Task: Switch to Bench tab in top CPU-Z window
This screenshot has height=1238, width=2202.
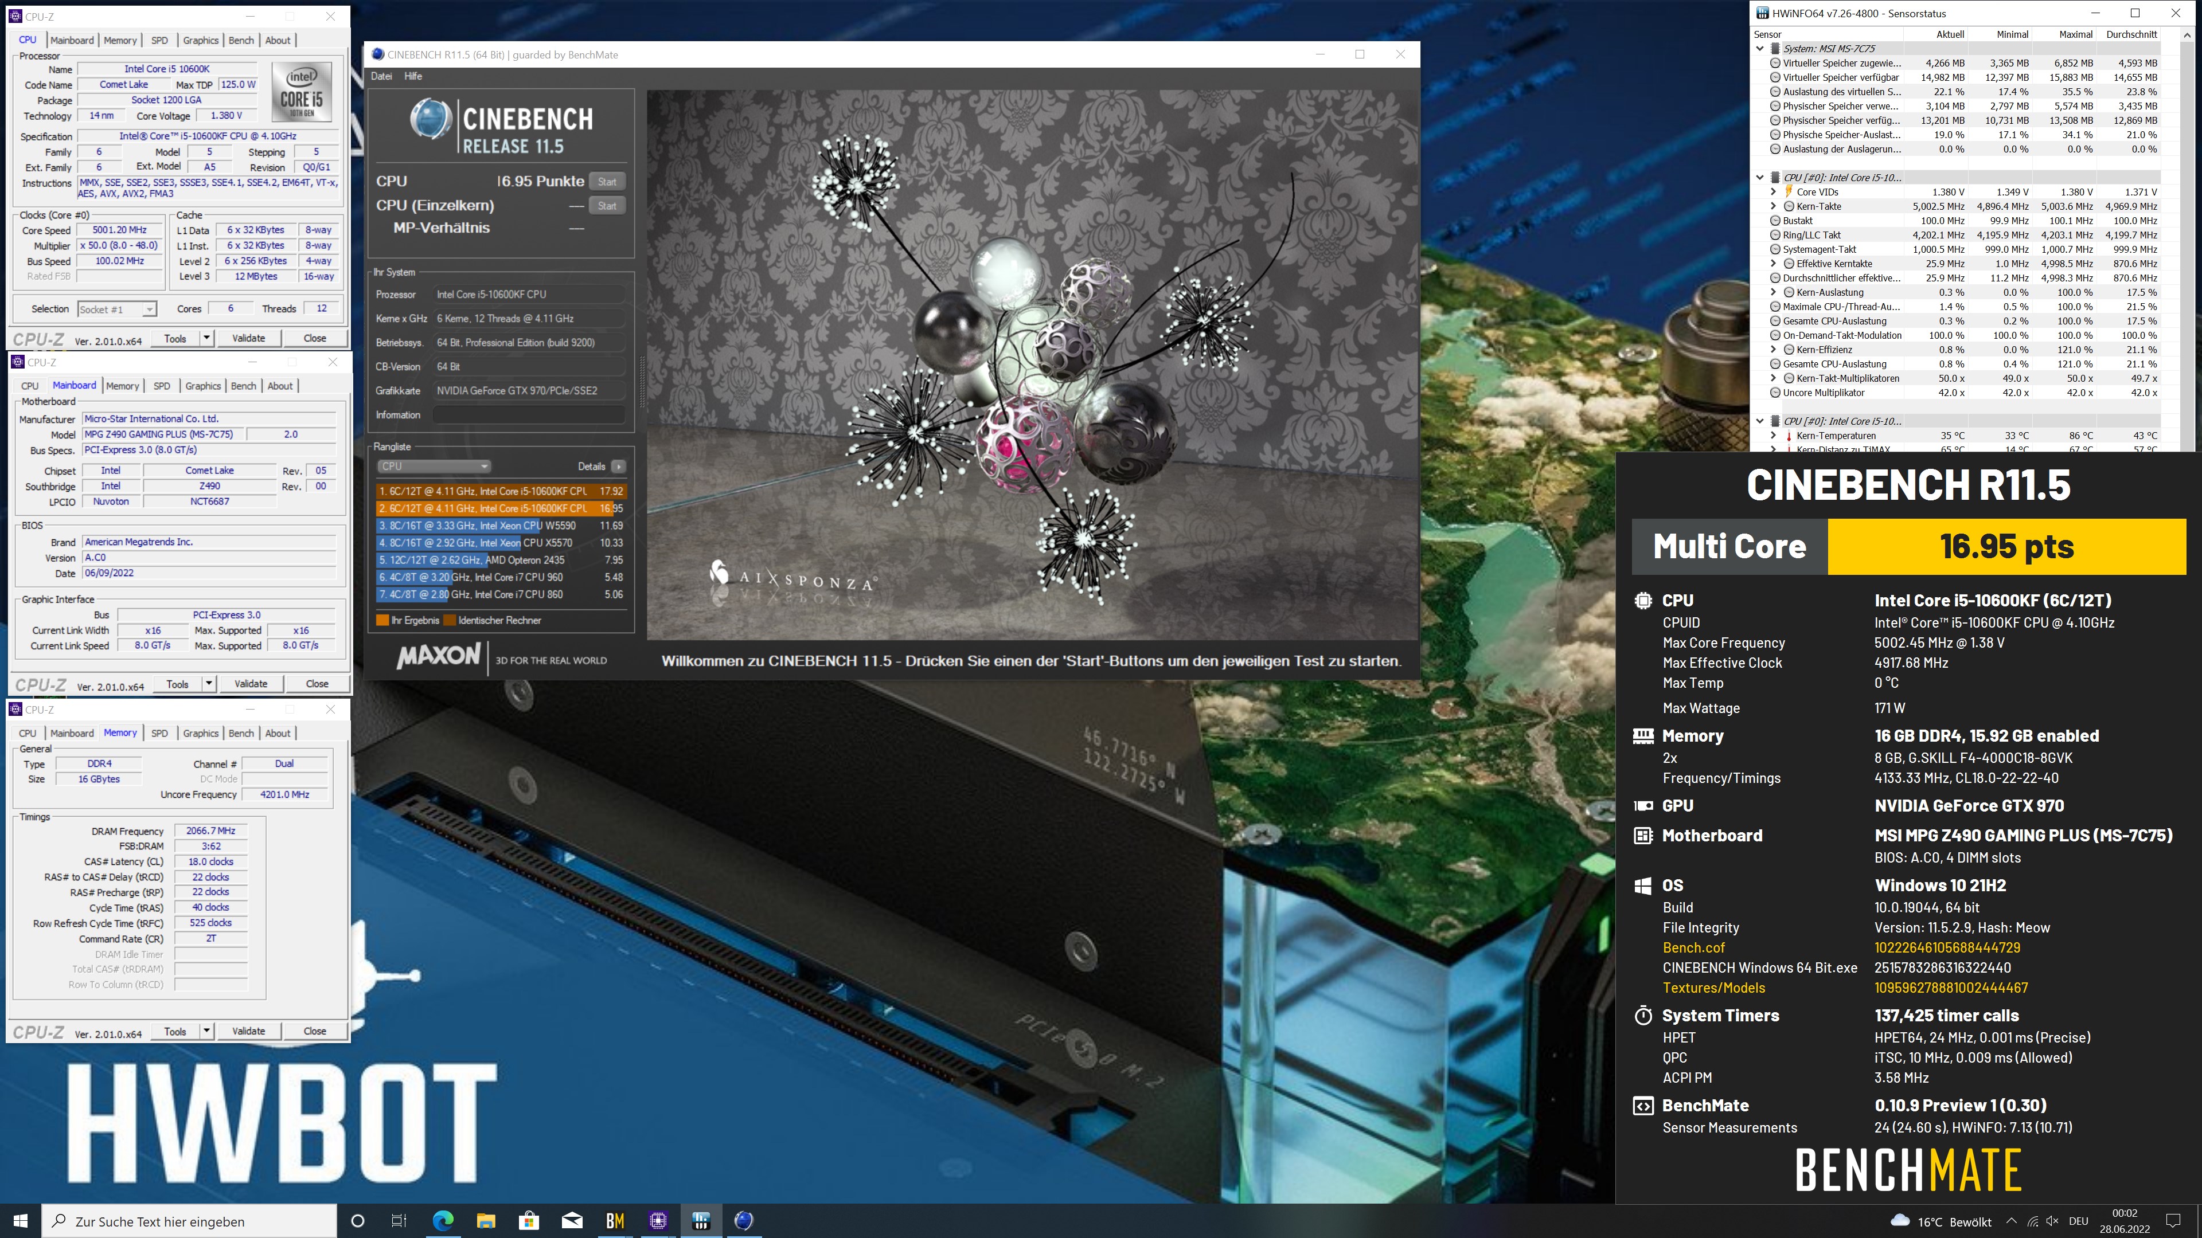Action: tap(241, 40)
